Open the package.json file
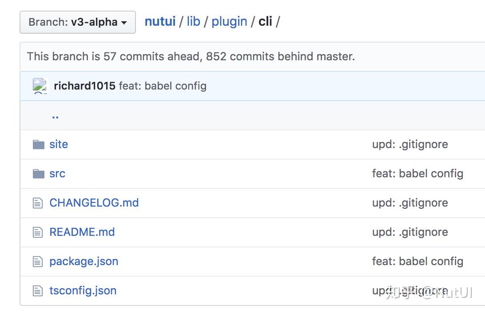Image resolution: width=485 pixels, height=313 pixels. click(84, 262)
